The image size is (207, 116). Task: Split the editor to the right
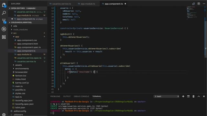click(x=199, y=4)
